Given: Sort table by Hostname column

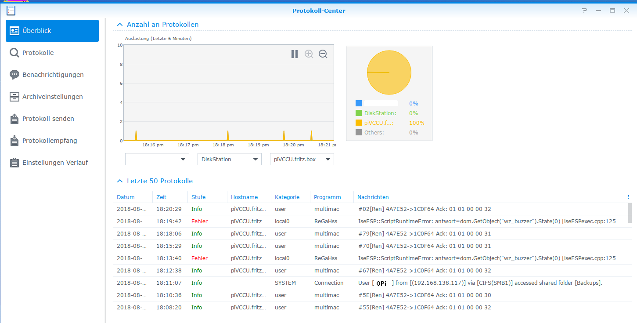Looking at the screenshot, I should click(x=249, y=197).
